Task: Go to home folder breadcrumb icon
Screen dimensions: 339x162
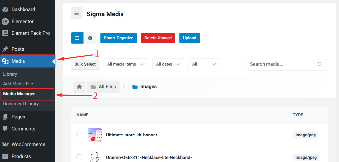Action: 79,87
